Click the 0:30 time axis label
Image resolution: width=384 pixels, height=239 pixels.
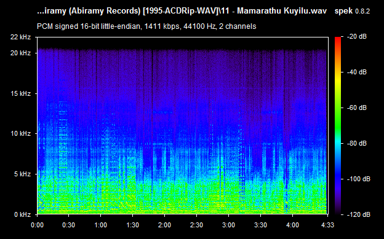pyautogui.click(x=68, y=225)
